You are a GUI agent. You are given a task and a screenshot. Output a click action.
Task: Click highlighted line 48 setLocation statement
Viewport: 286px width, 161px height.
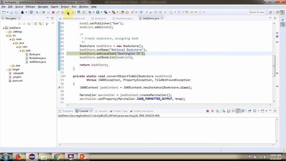pos(112,54)
